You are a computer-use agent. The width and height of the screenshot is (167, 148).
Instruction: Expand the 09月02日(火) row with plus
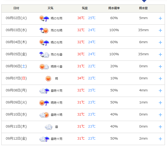pos(160,18)
